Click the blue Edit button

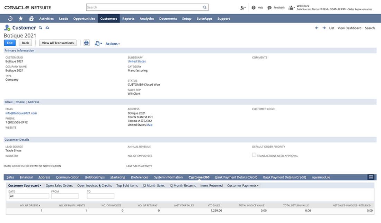point(10,43)
